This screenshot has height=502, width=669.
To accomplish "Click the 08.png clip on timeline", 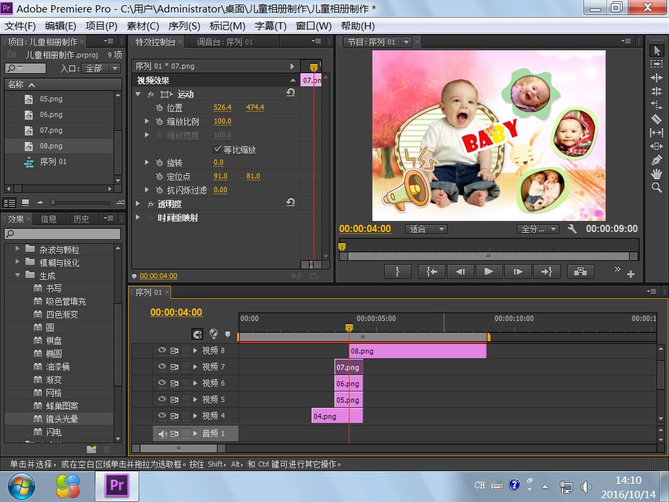I will [x=418, y=351].
